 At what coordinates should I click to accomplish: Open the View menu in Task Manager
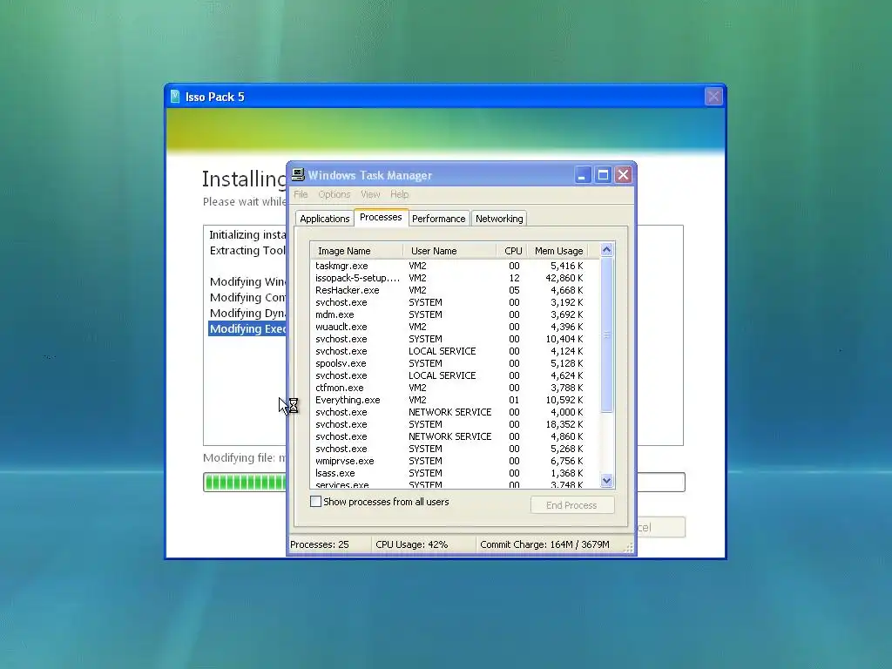[370, 194]
